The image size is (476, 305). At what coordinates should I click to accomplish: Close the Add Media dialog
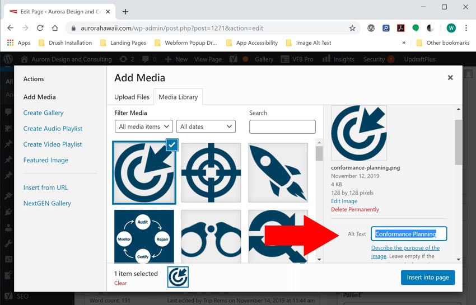click(450, 78)
